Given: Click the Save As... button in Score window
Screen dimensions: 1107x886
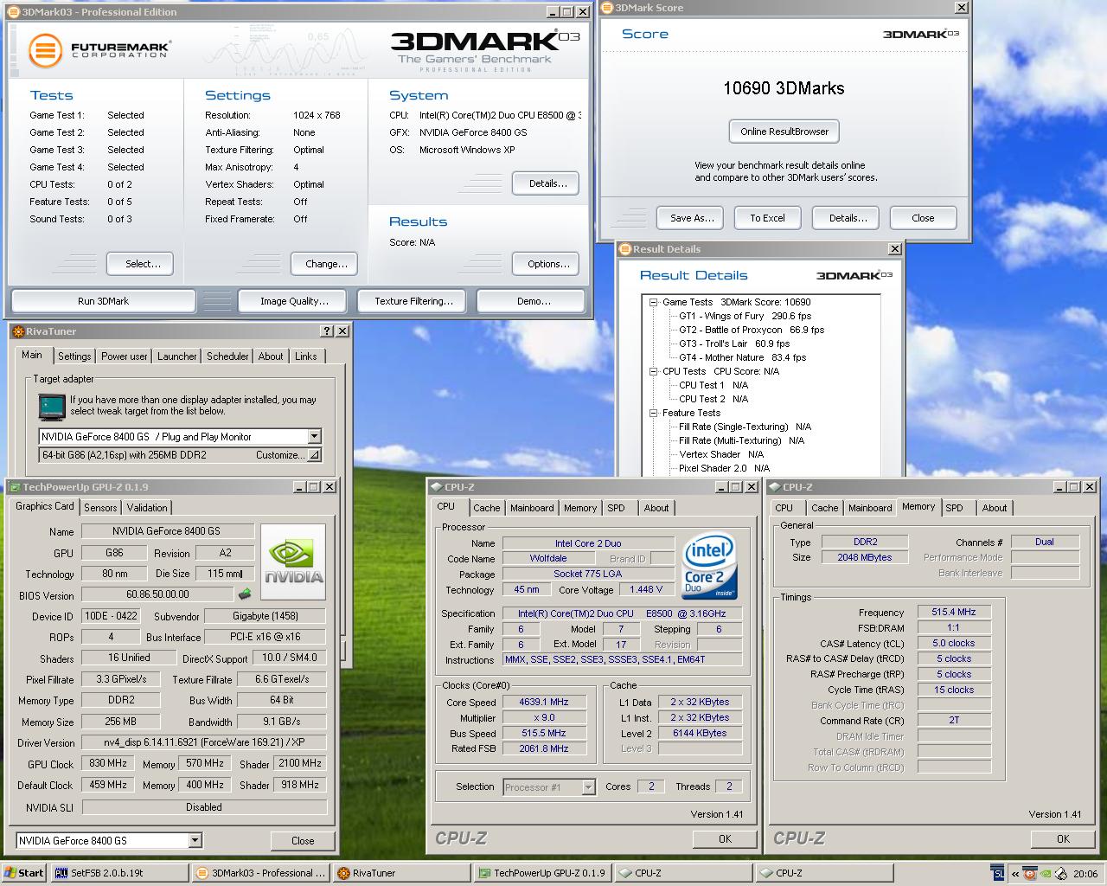Looking at the screenshot, I should pyautogui.click(x=692, y=218).
